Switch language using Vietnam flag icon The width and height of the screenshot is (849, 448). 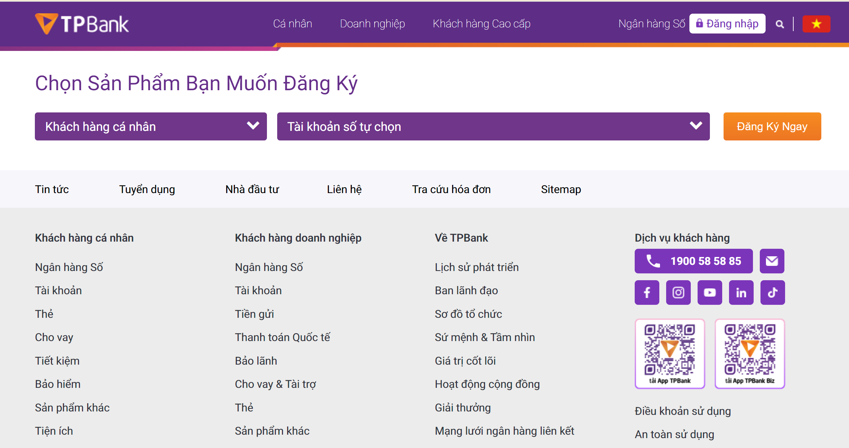pos(816,24)
